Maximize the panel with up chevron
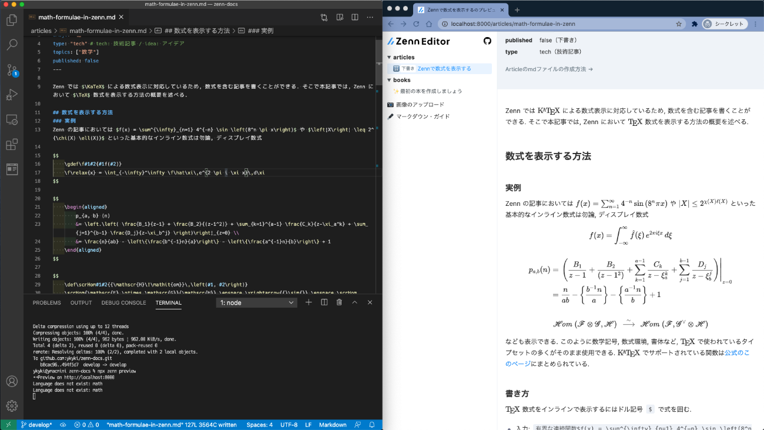The image size is (764, 430). click(354, 302)
